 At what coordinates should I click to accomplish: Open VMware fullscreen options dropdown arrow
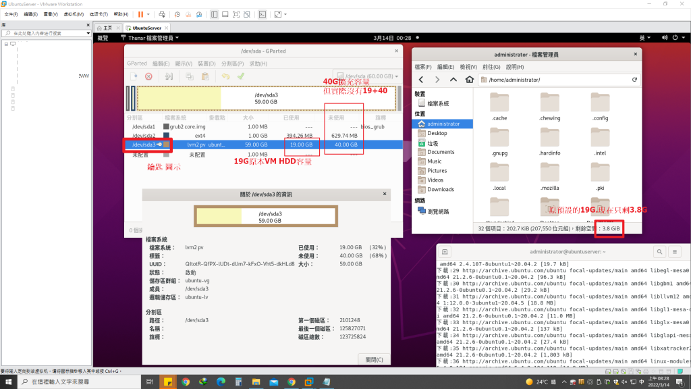pos(285,15)
